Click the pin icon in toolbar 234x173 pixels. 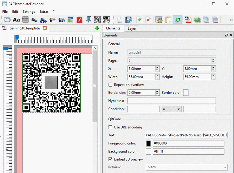click(x=89, y=20)
